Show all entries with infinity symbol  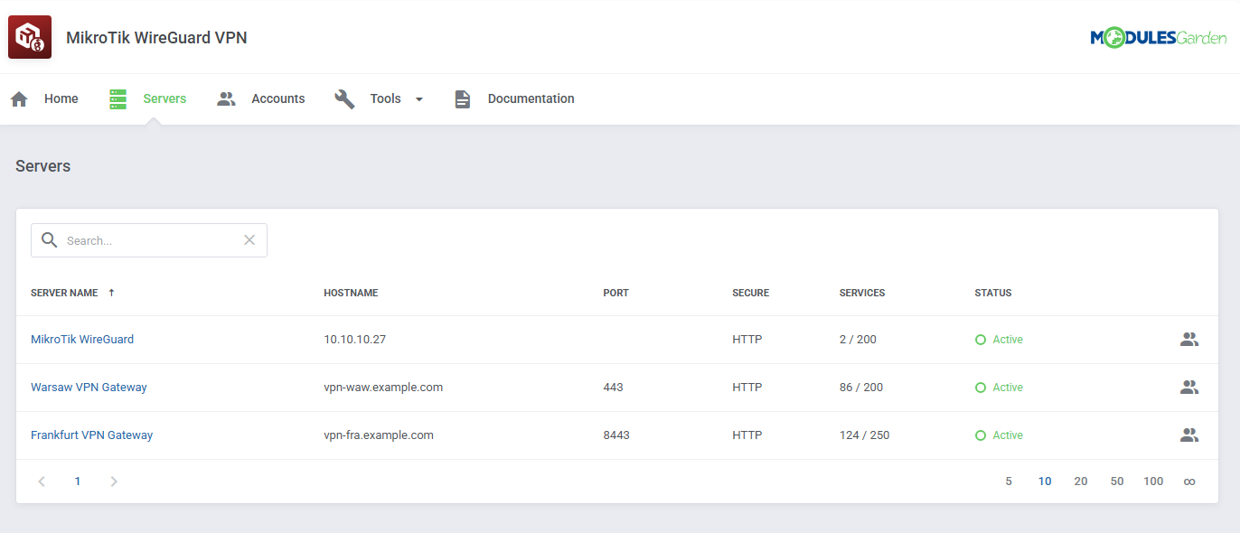pos(1189,482)
